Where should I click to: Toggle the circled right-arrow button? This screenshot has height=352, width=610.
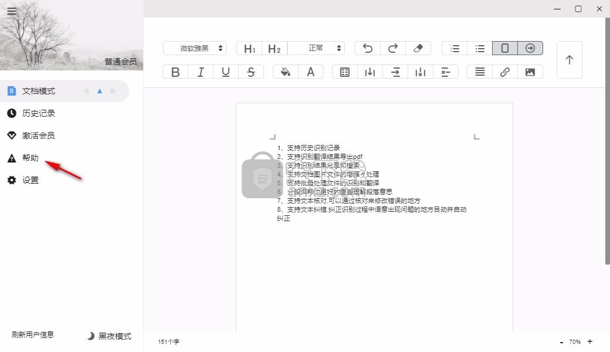click(530, 48)
